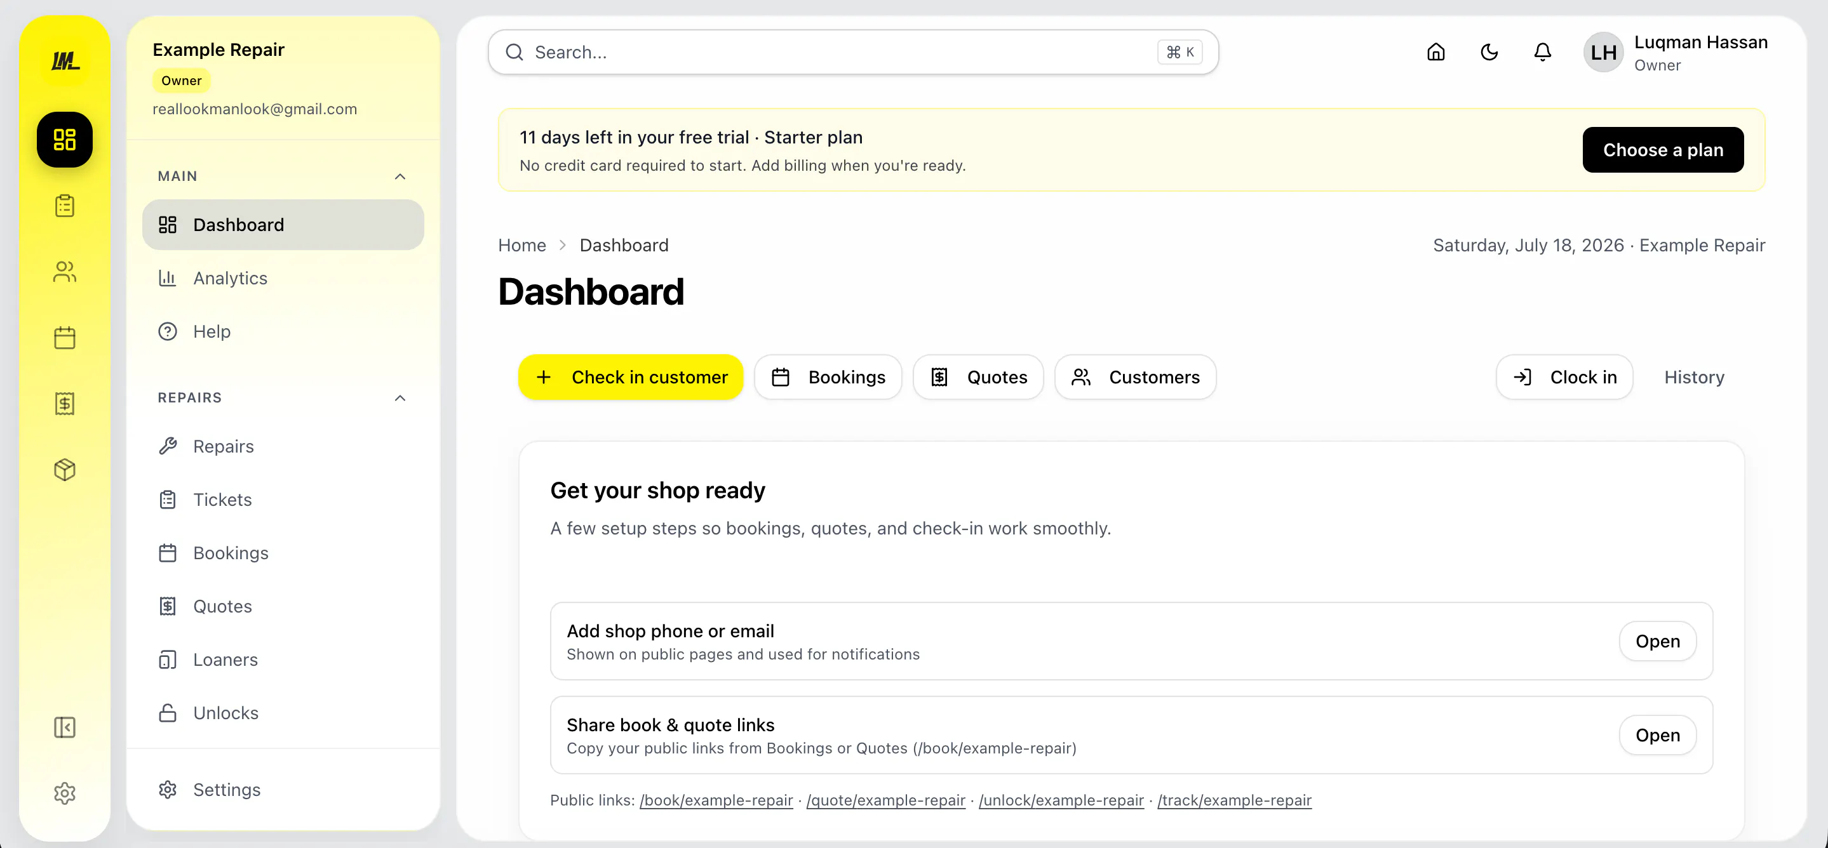Open the calendar icon in the rail
The height and width of the screenshot is (848, 1828).
pyautogui.click(x=65, y=338)
